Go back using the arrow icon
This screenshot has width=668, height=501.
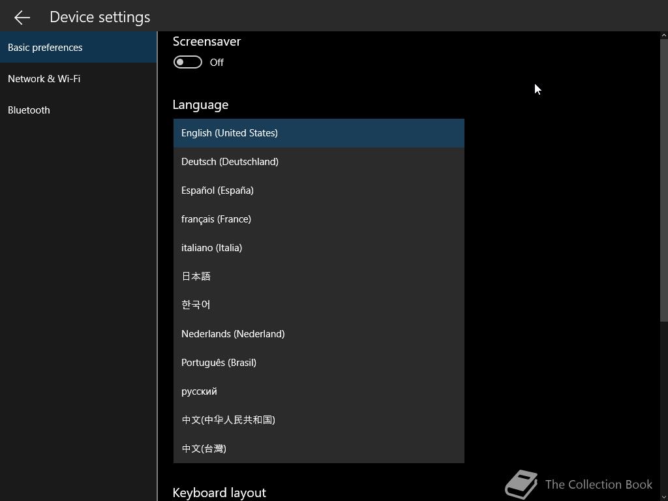(x=22, y=17)
